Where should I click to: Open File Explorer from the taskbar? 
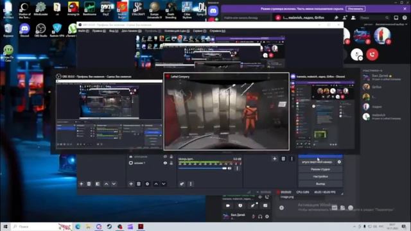coord(89,227)
